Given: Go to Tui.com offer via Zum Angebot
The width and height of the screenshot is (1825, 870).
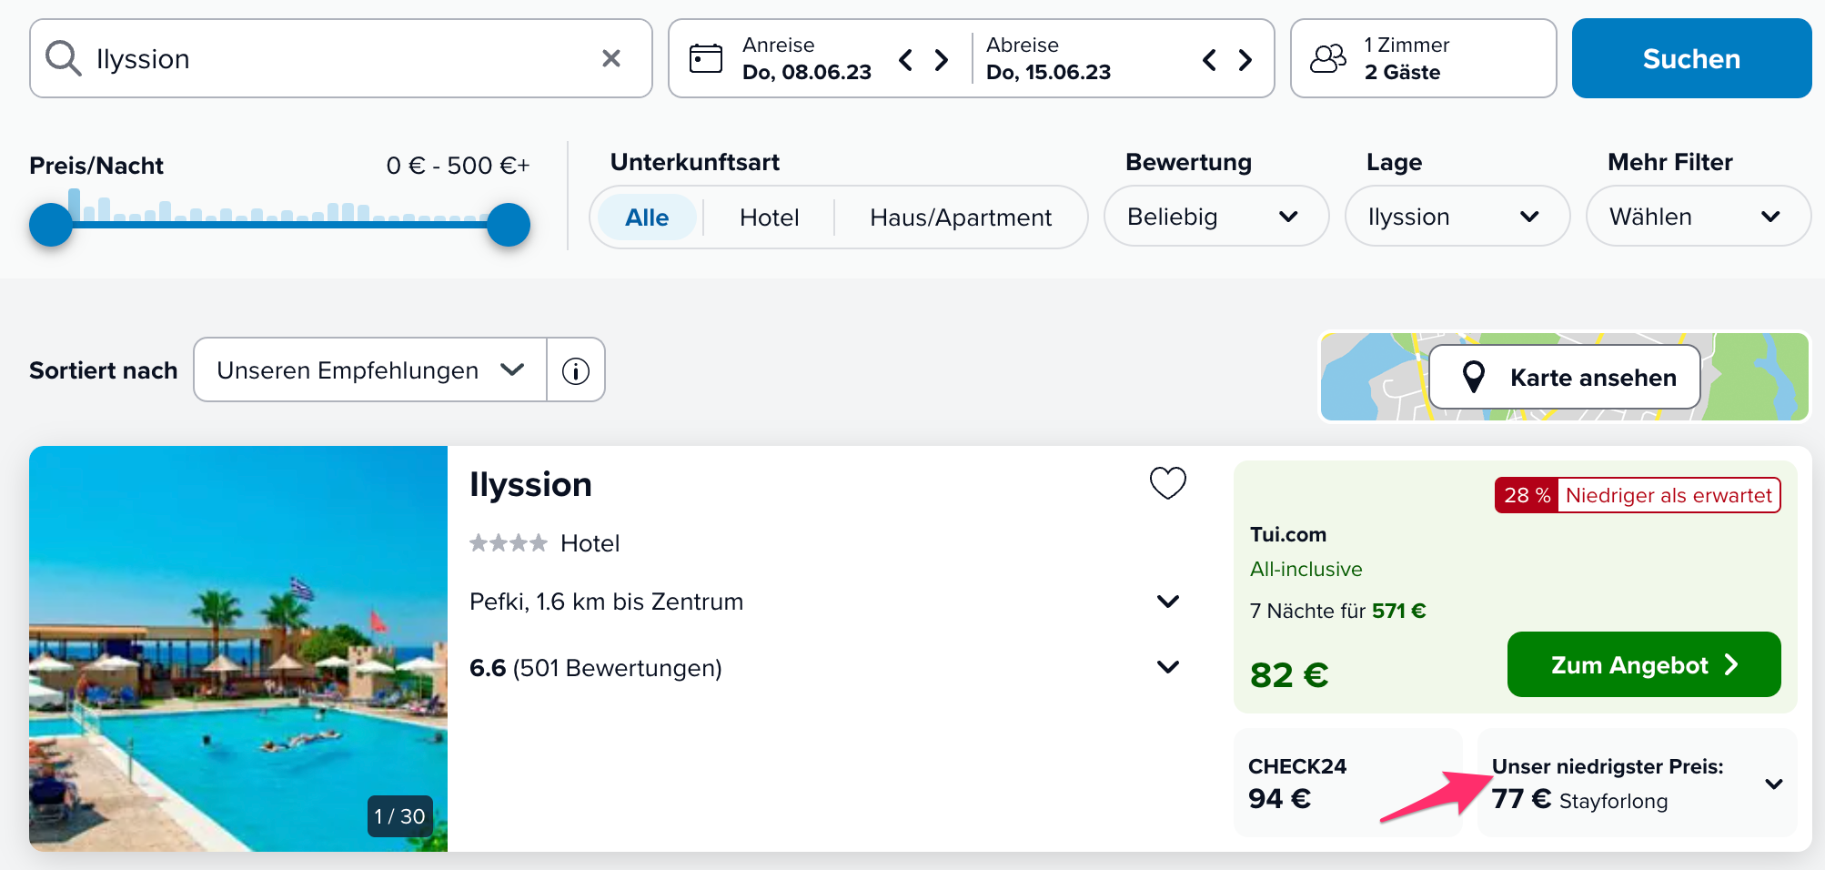Looking at the screenshot, I should point(1643,665).
